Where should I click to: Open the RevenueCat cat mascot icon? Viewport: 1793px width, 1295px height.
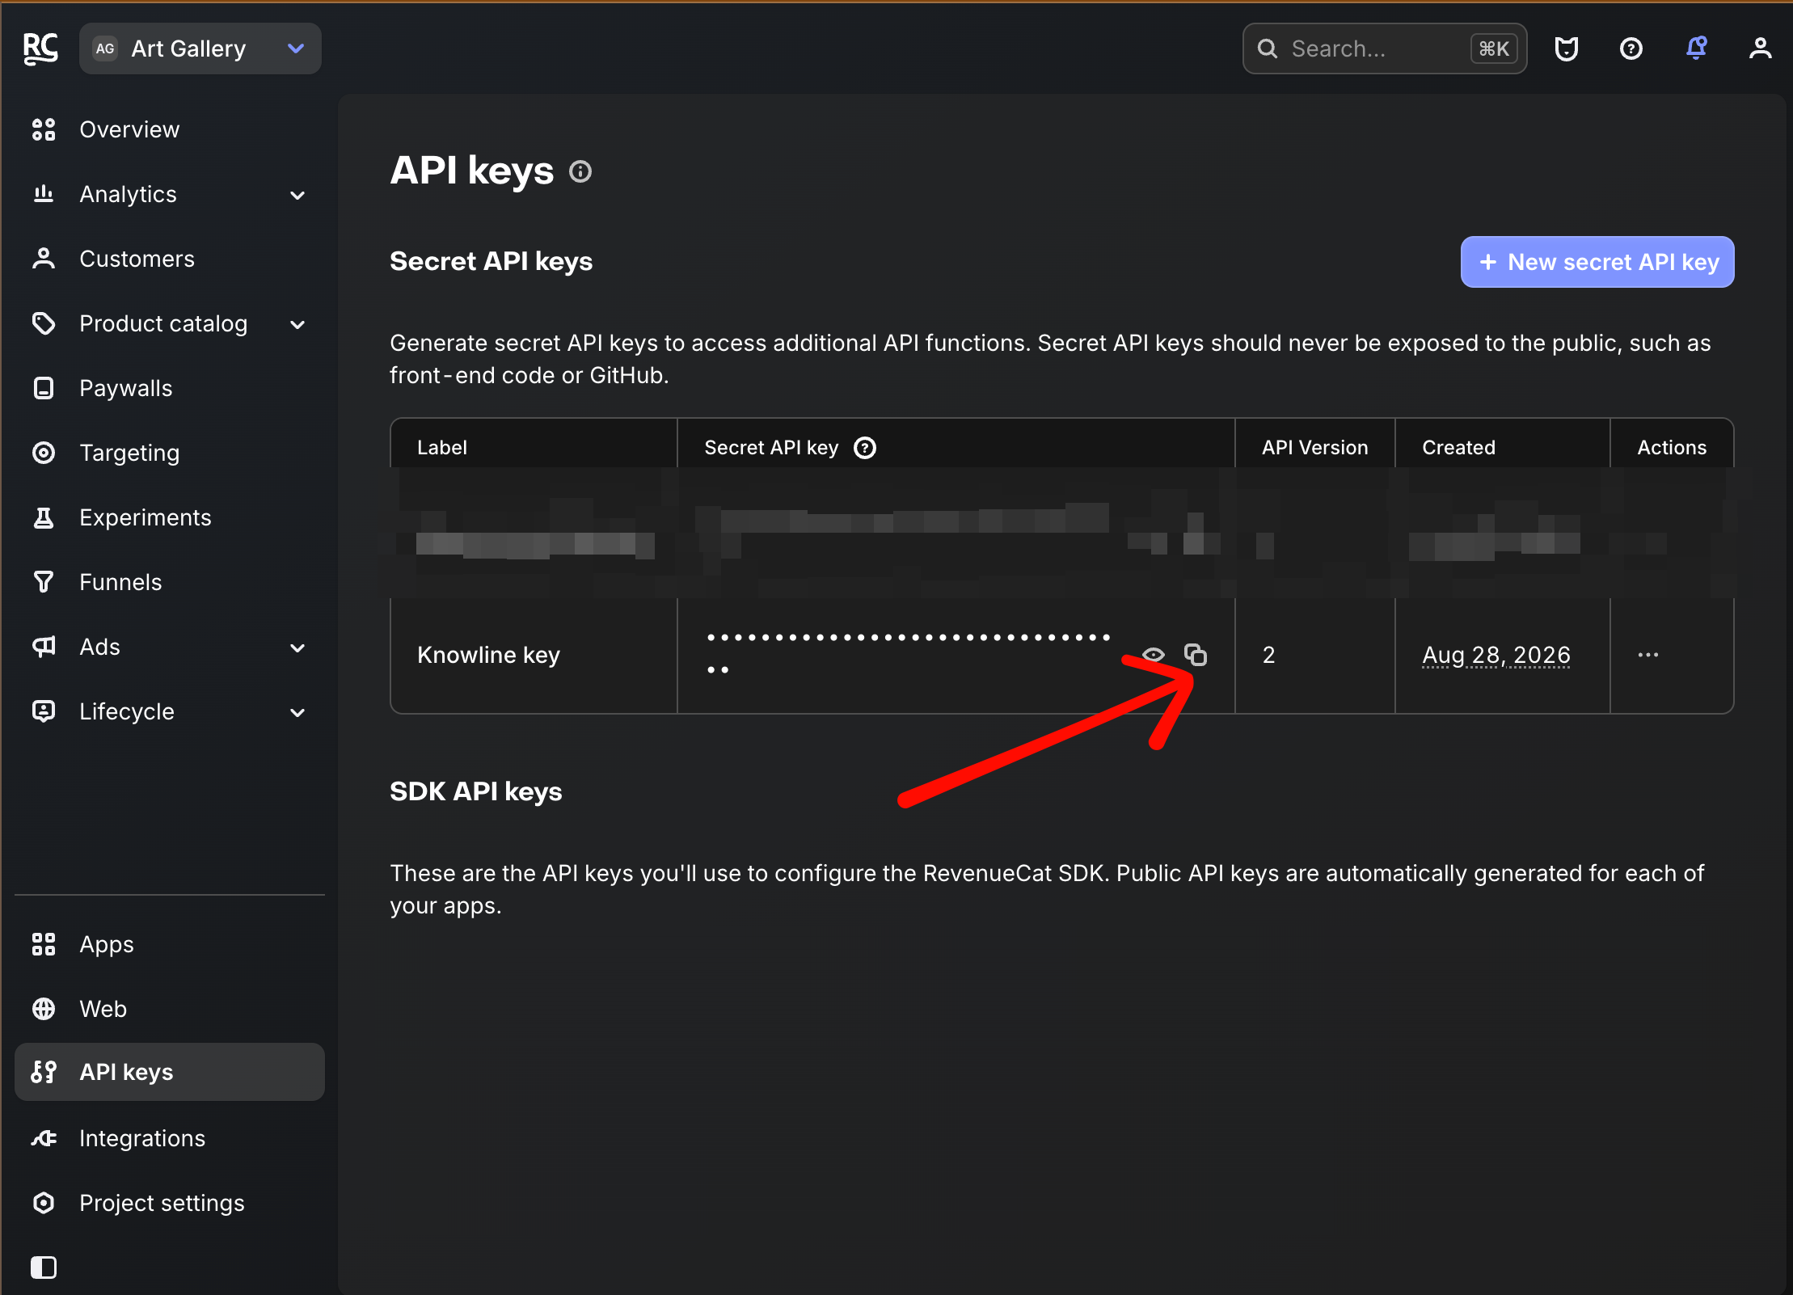point(1567,49)
